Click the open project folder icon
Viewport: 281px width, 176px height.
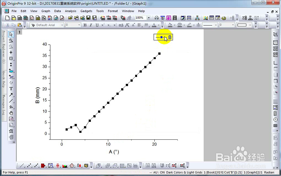tap(70, 18)
